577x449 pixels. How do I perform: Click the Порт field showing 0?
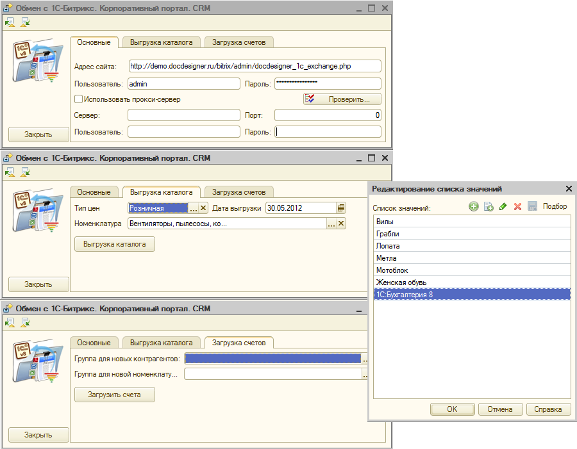click(328, 115)
